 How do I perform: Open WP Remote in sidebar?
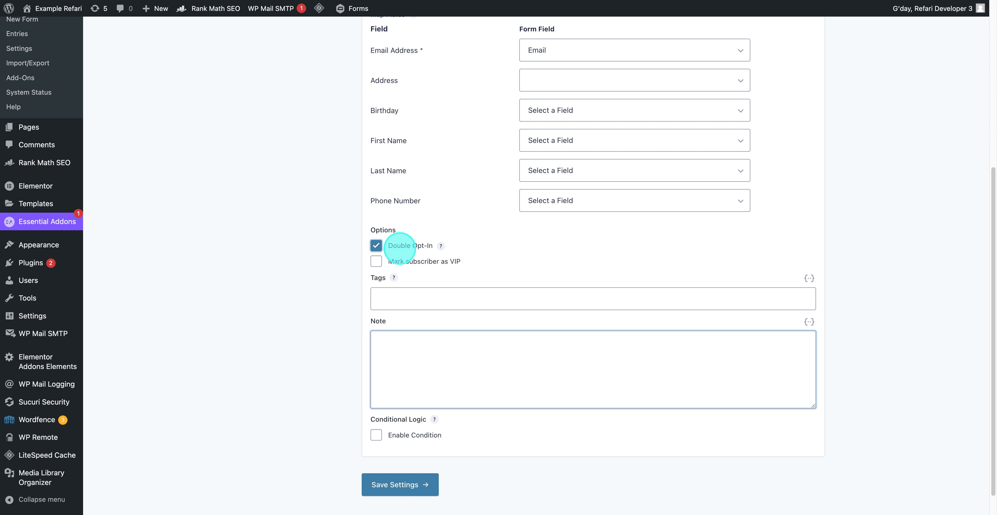pyautogui.click(x=42, y=437)
